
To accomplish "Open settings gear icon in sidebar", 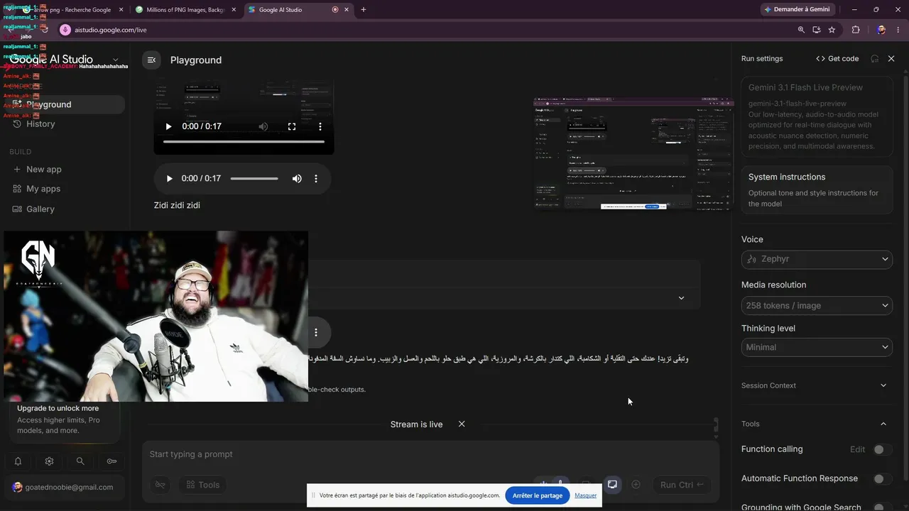I will pyautogui.click(x=49, y=461).
